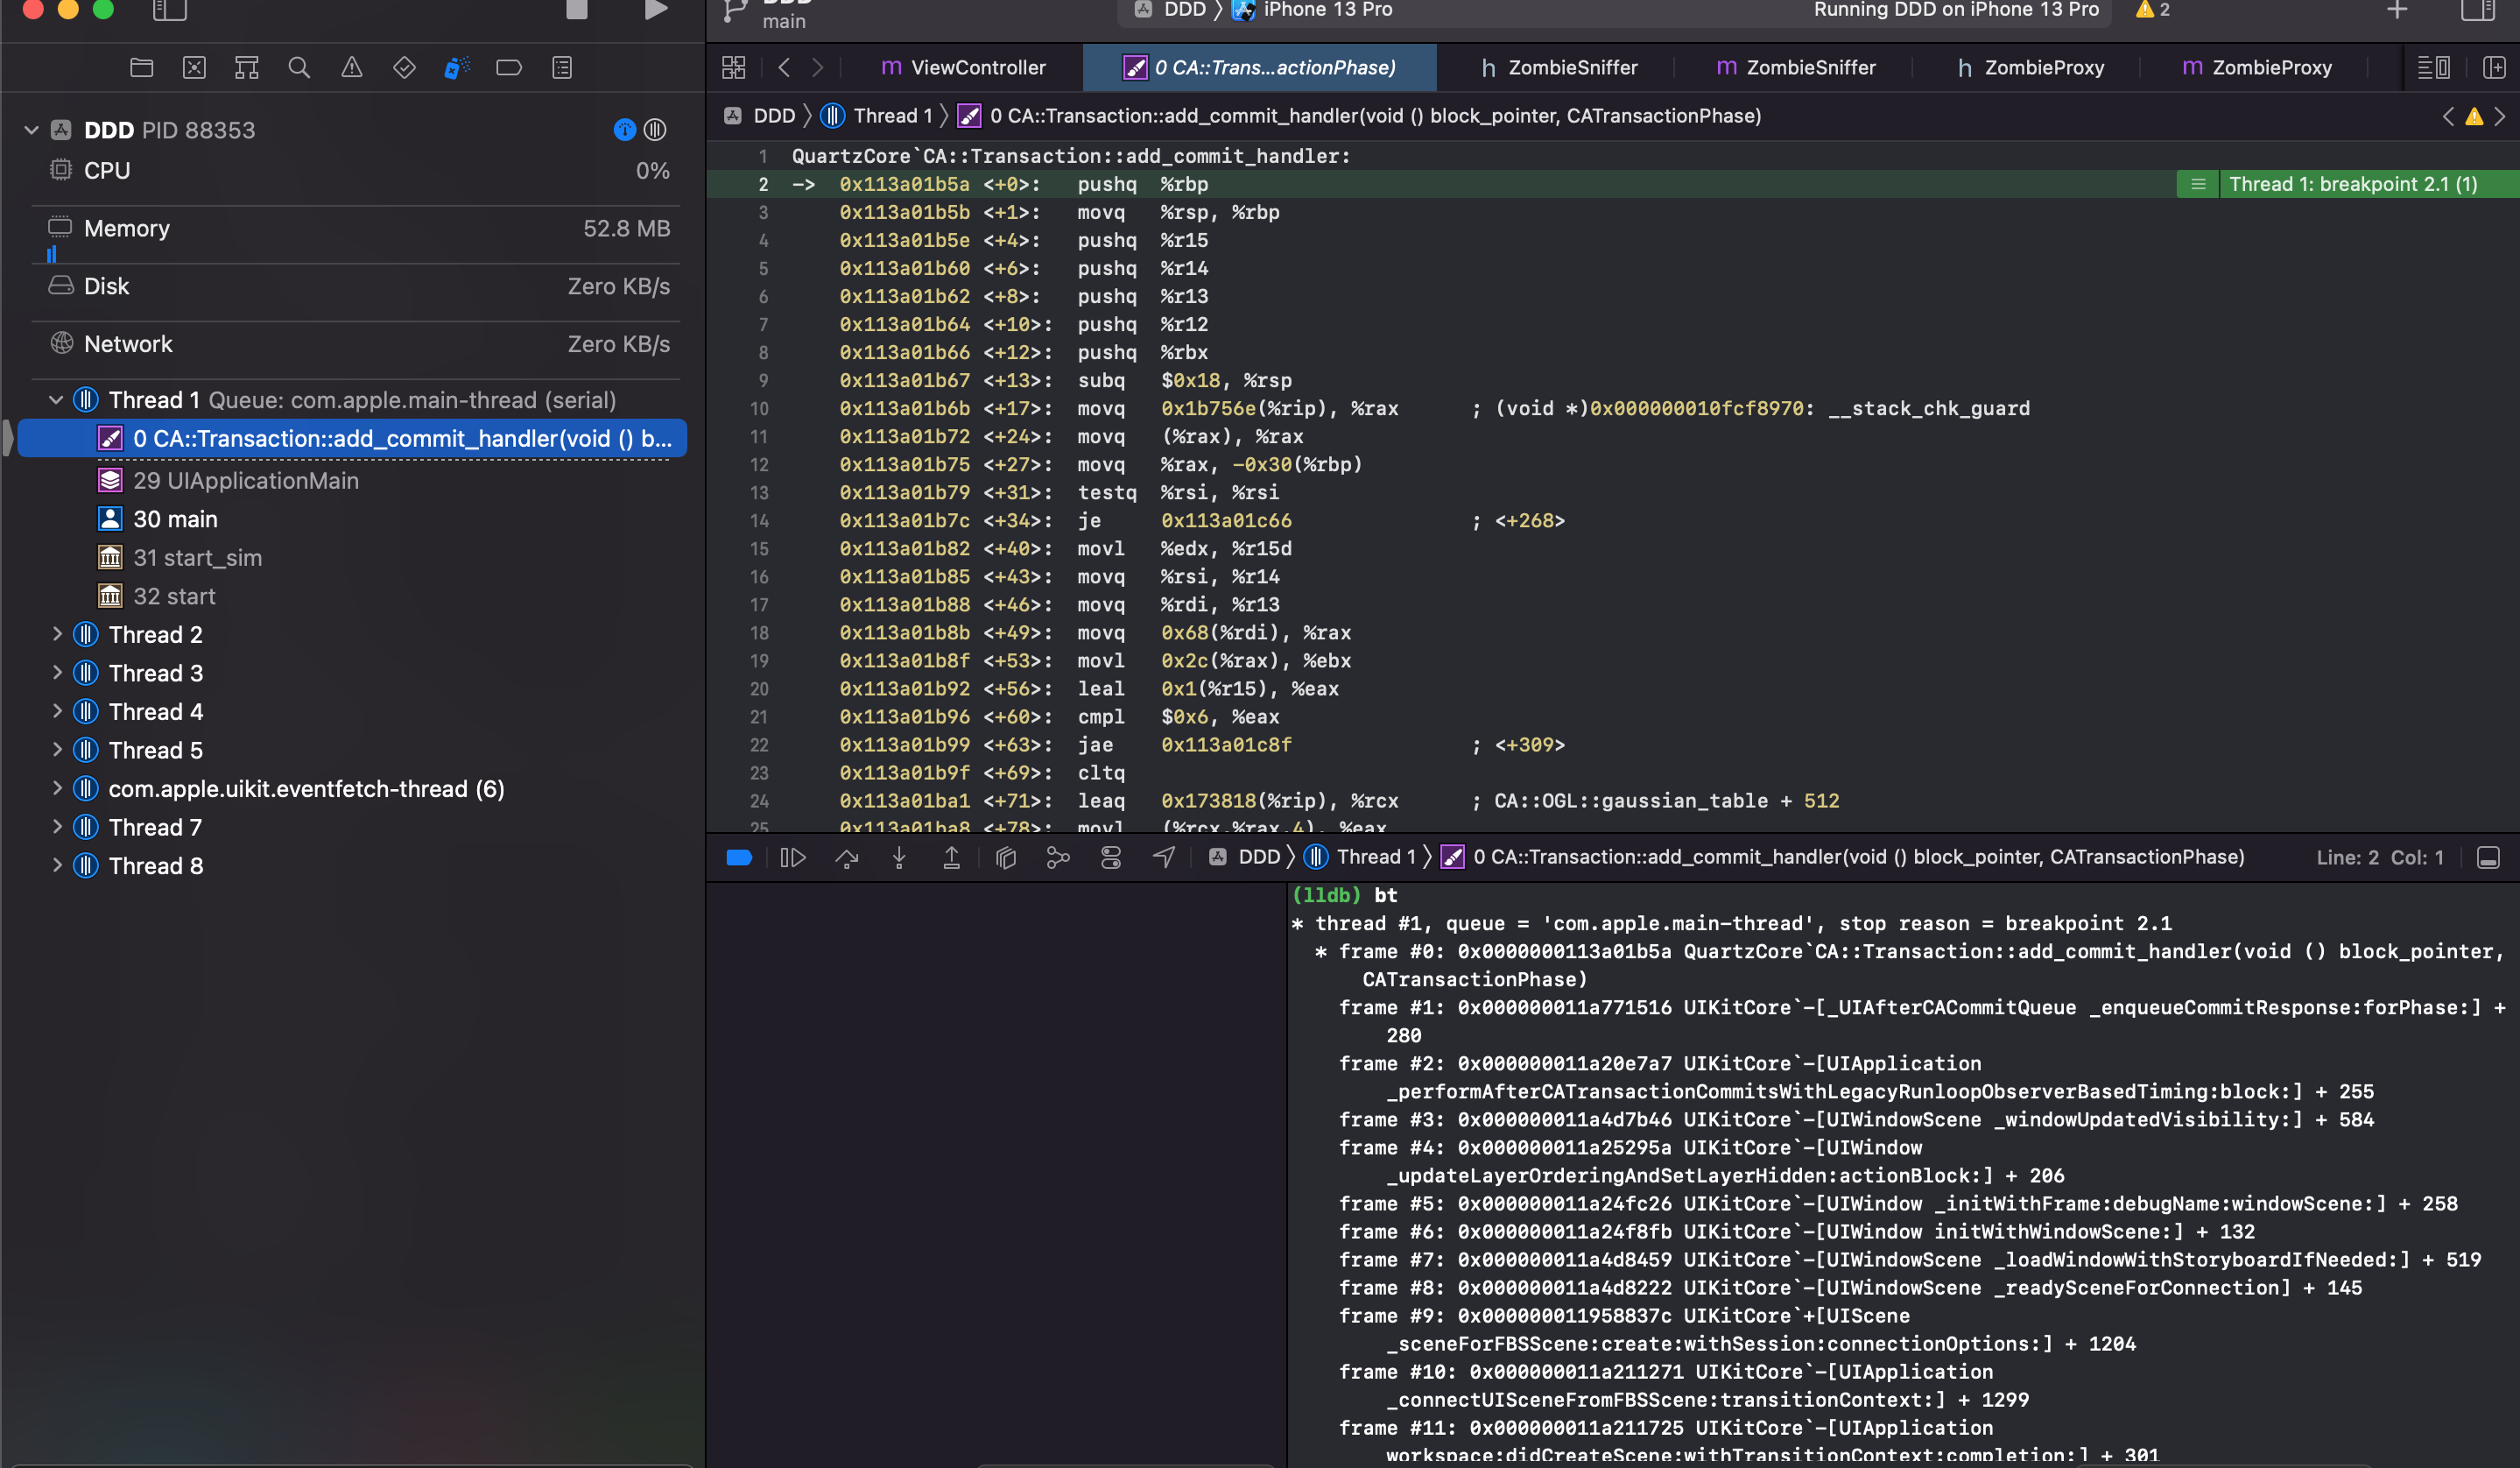Click Continue program execution button
This screenshot has height=1468, width=2520.
coord(792,858)
